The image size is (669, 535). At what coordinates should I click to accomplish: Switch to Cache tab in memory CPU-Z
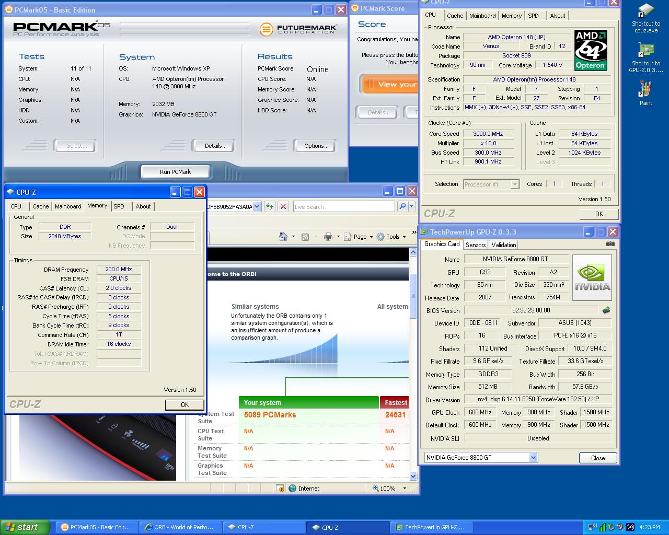point(40,206)
